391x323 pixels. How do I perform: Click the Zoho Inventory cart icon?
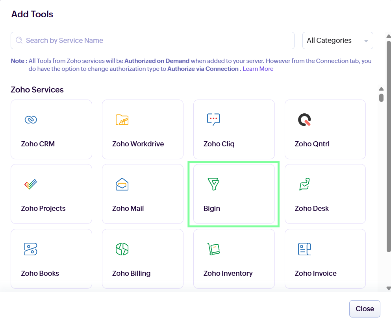tap(213, 249)
